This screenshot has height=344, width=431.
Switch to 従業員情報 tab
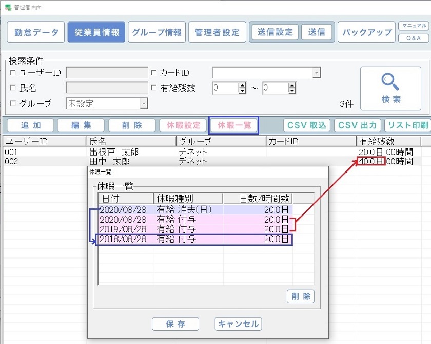tap(96, 32)
